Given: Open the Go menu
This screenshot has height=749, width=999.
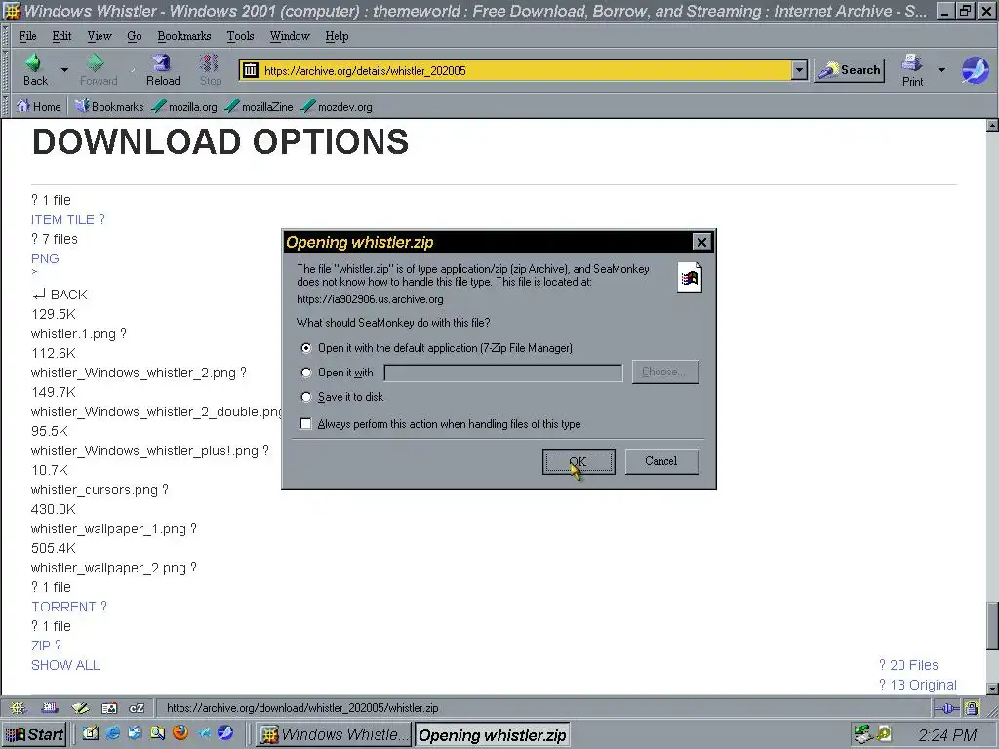Looking at the screenshot, I should pyautogui.click(x=135, y=36).
